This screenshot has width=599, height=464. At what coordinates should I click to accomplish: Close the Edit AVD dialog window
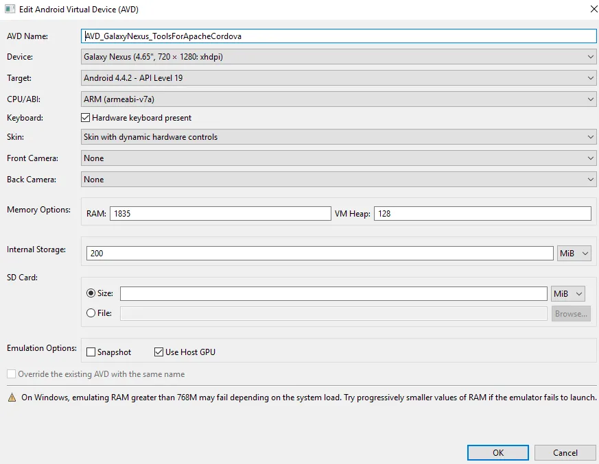594,9
